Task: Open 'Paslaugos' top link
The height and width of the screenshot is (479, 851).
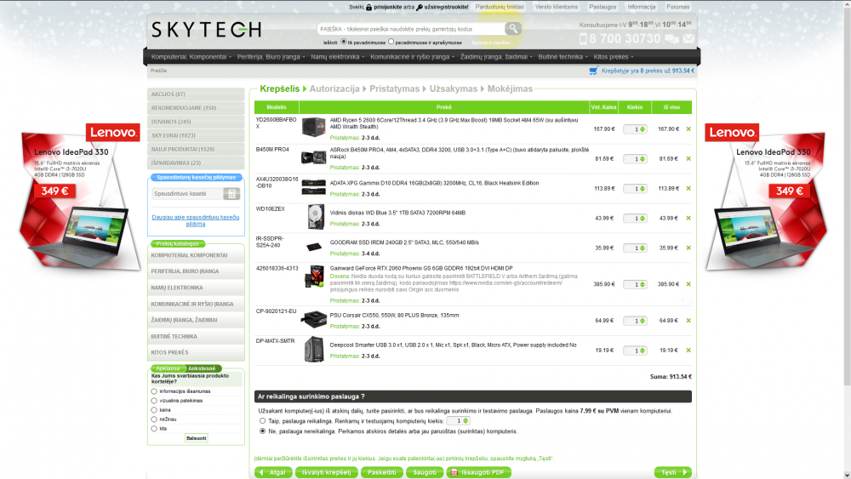Action: [x=603, y=7]
